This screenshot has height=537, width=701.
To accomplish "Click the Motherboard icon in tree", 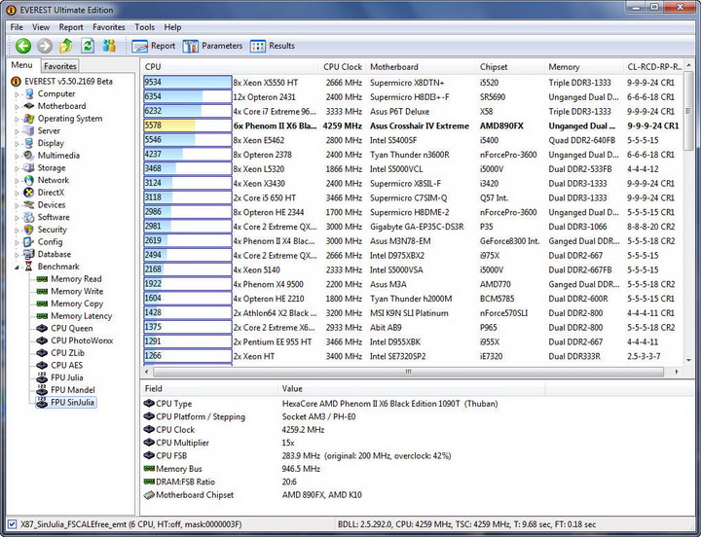I will 29,106.
